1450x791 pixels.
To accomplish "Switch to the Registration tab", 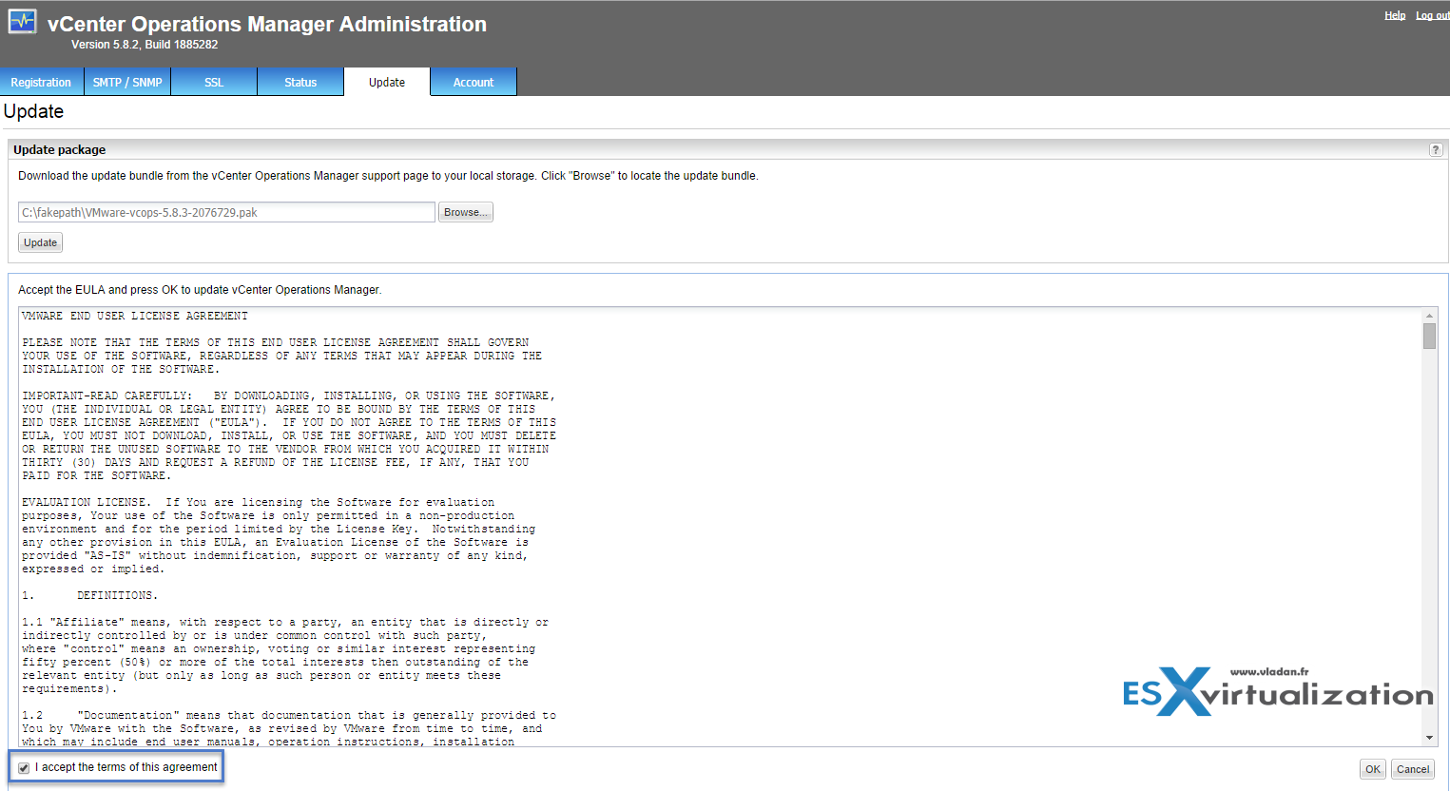I will [41, 83].
